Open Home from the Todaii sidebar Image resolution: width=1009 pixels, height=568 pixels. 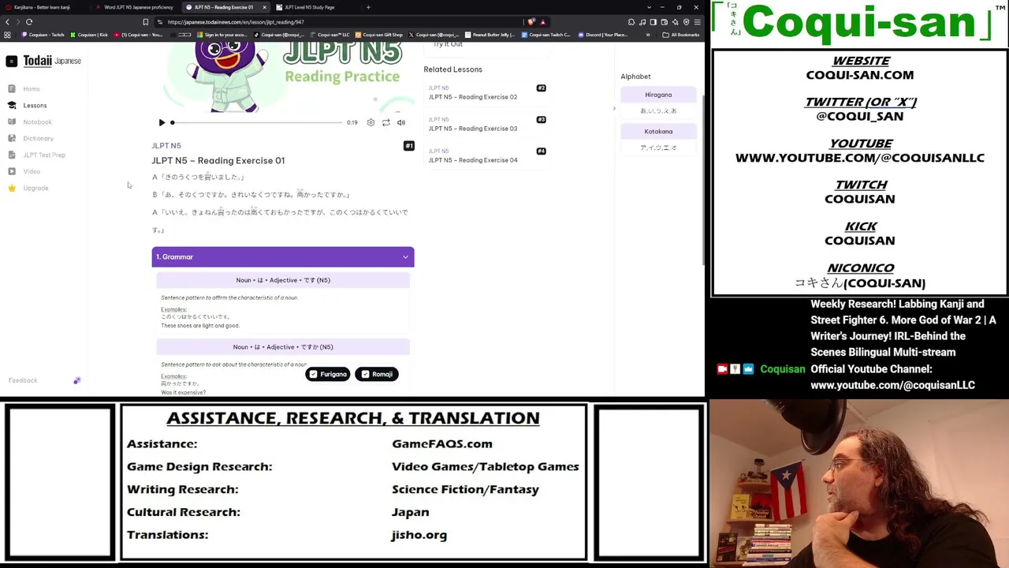coord(32,88)
